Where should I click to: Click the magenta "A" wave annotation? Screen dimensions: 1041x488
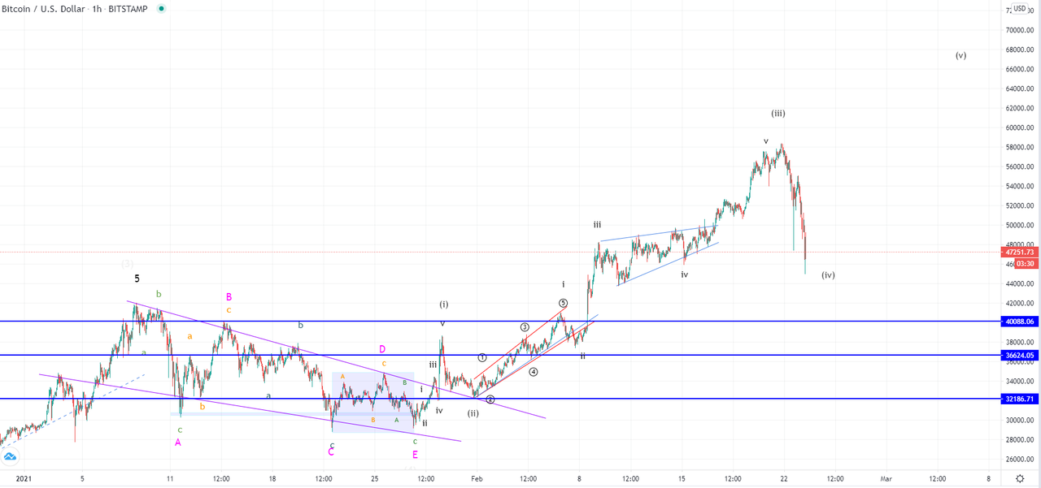click(177, 443)
